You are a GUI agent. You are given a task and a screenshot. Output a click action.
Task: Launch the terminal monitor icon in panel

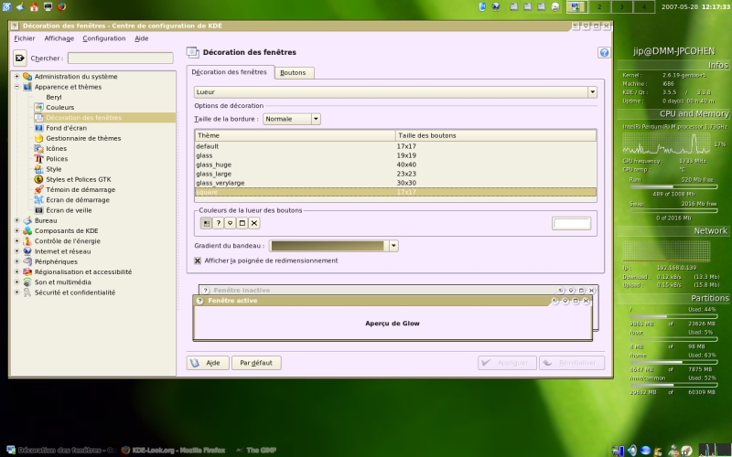click(48, 6)
